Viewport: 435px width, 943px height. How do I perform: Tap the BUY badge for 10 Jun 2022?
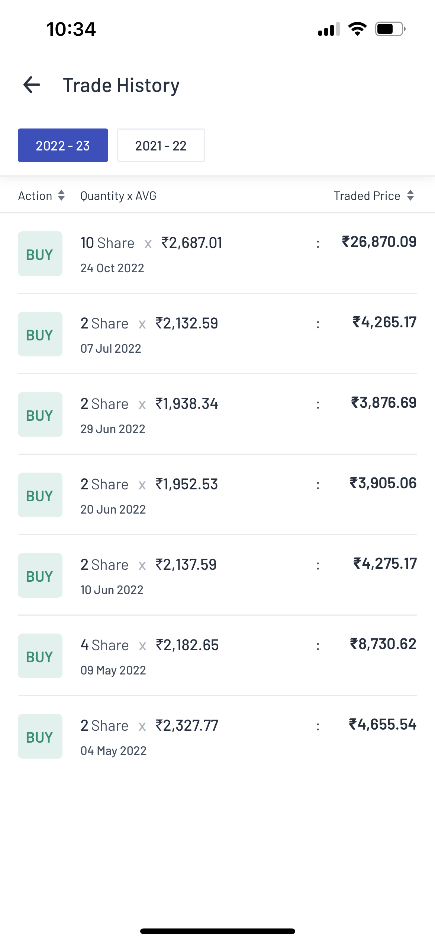coord(40,576)
